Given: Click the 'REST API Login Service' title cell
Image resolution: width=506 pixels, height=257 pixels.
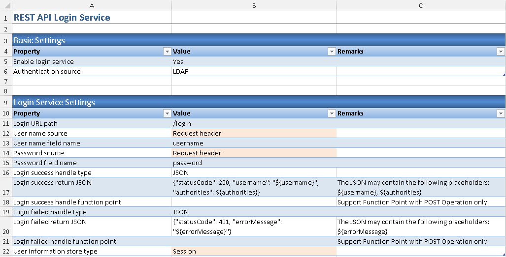Looking at the screenshot, I should click(x=92, y=18).
